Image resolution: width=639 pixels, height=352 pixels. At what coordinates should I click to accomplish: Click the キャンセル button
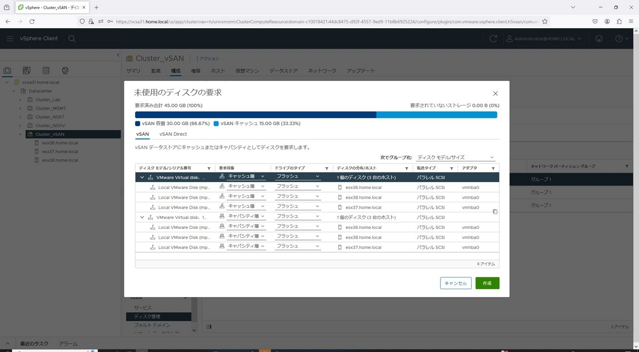click(456, 283)
